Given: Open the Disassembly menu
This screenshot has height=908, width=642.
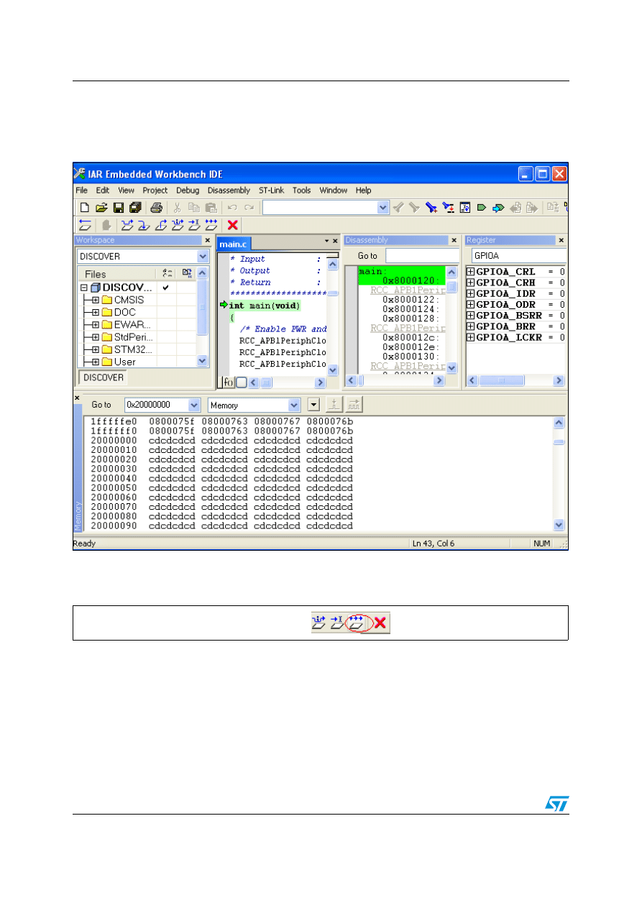Looking at the screenshot, I should pyautogui.click(x=229, y=190).
